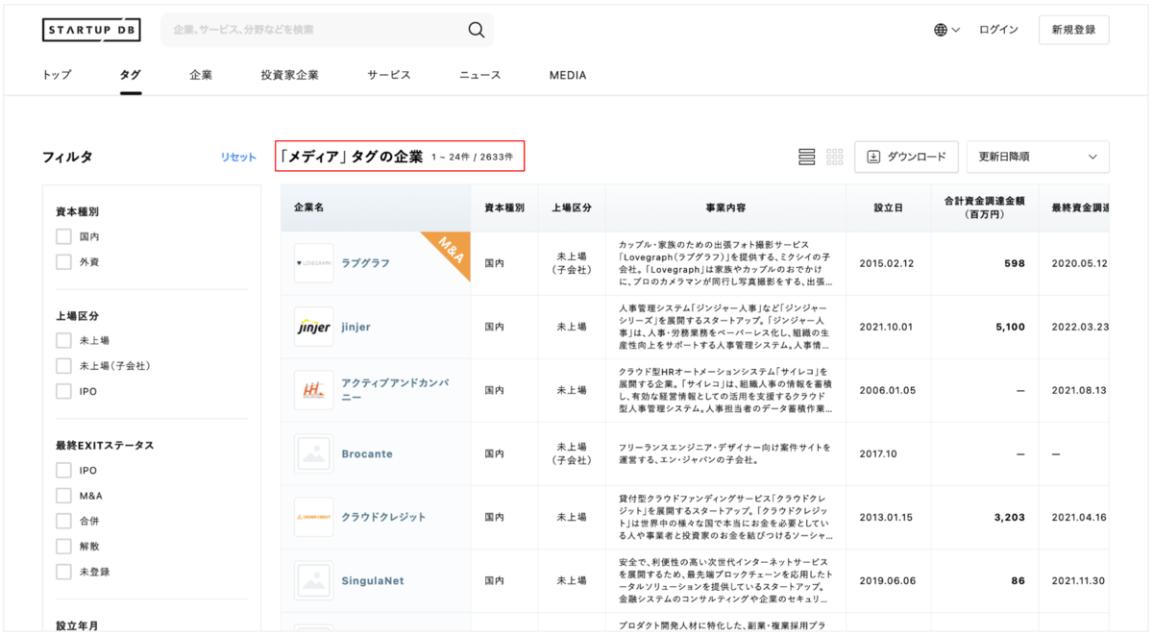This screenshot has height=636, width=1153.
Task: Click the 企業名 column header
Action: pos(376,208)
